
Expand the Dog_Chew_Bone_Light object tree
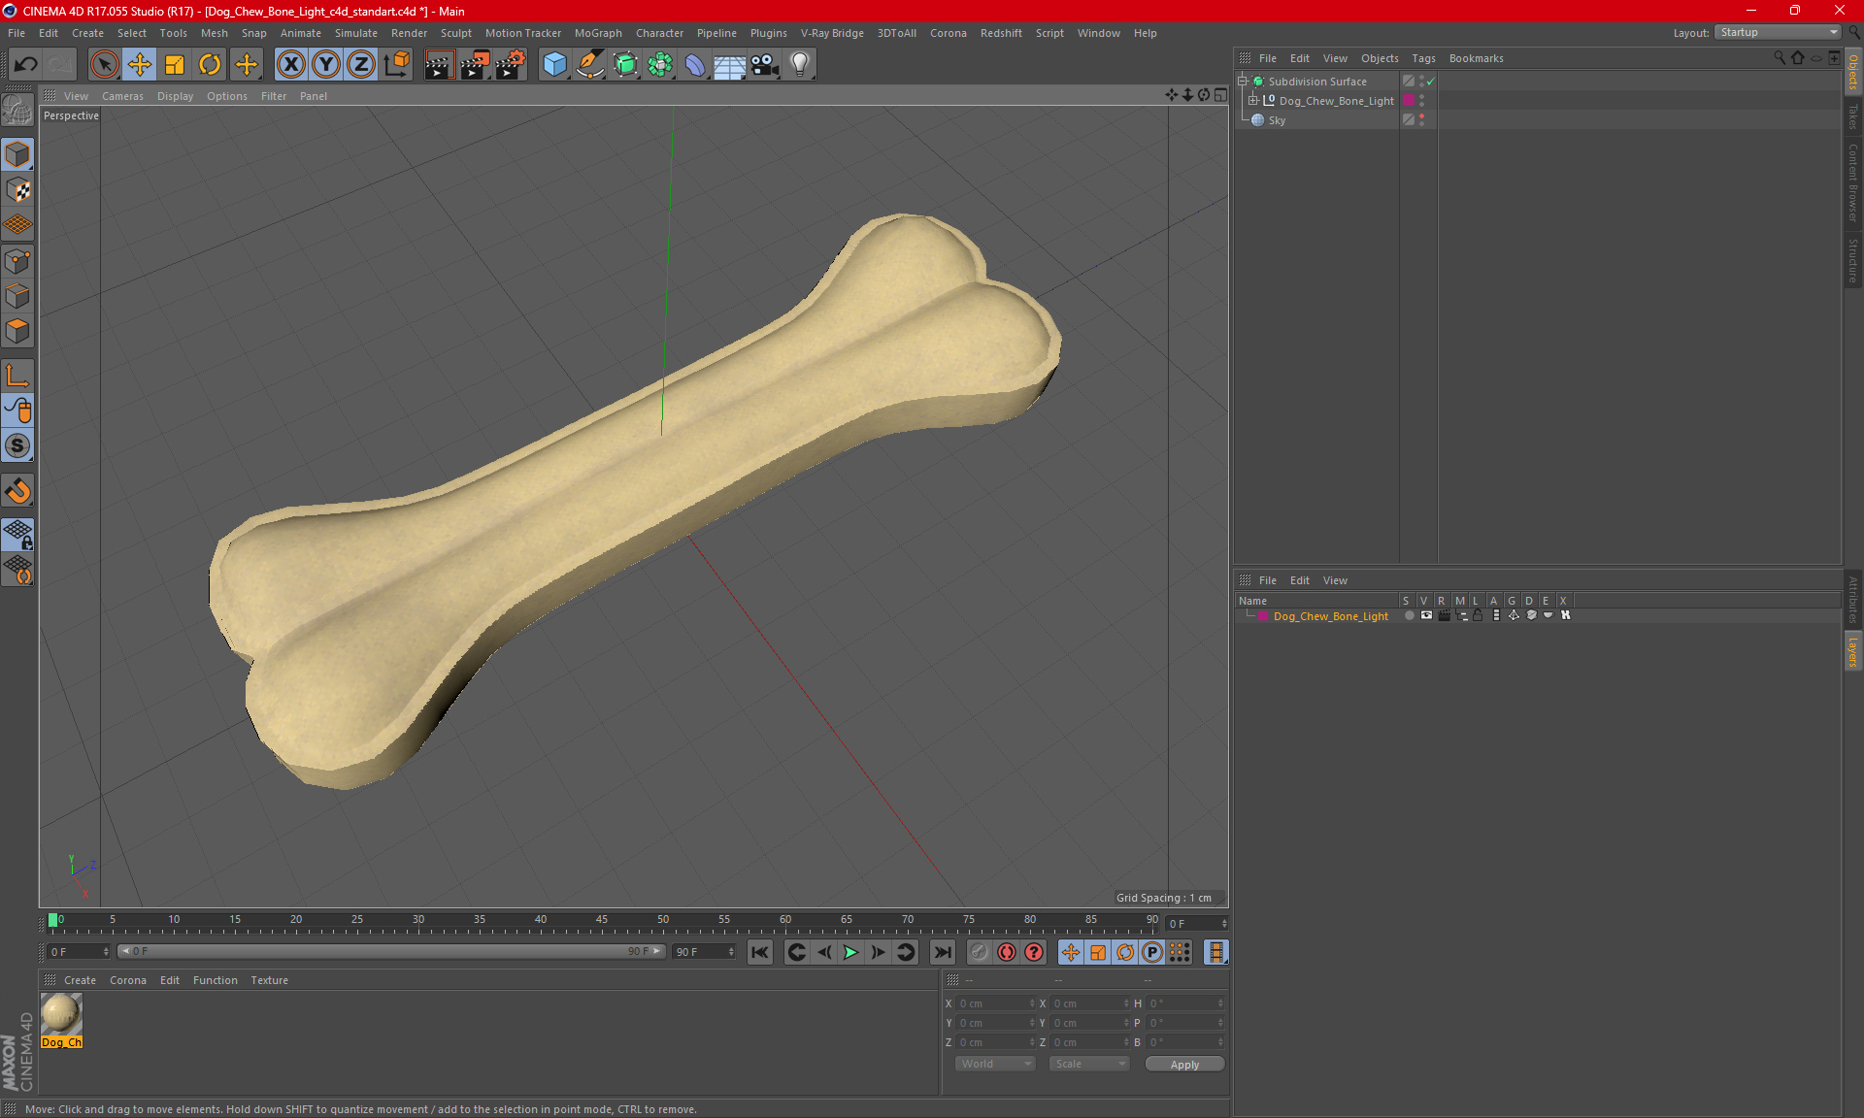pyautogui.click(x=1253, y=101)
